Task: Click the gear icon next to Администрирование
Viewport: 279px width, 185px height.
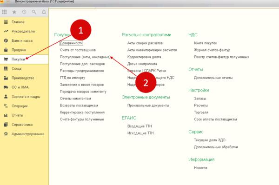Action: [6, 134]
